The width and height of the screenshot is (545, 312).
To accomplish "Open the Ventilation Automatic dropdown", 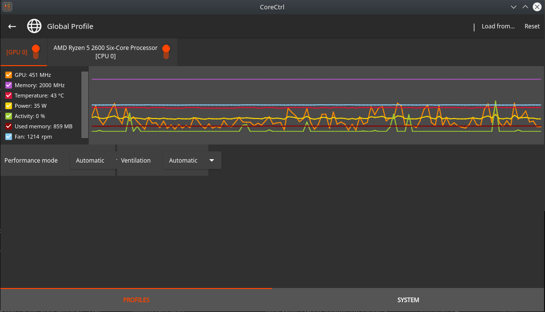I will click(x=192, y=161).
